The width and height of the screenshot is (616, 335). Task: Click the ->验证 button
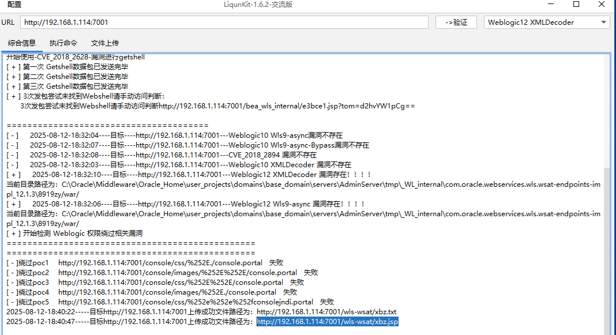(x=456, y=22)
